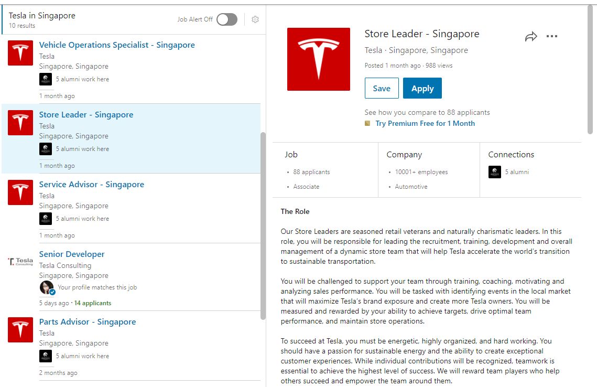Open Store Leader - Singapore job in list

(86, 115)
